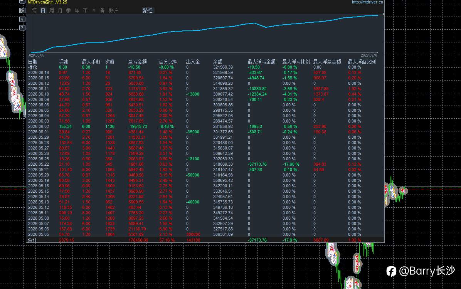Click the 最大手数 column header
This screenshot has width=461, height=289.
pos(91,62)
